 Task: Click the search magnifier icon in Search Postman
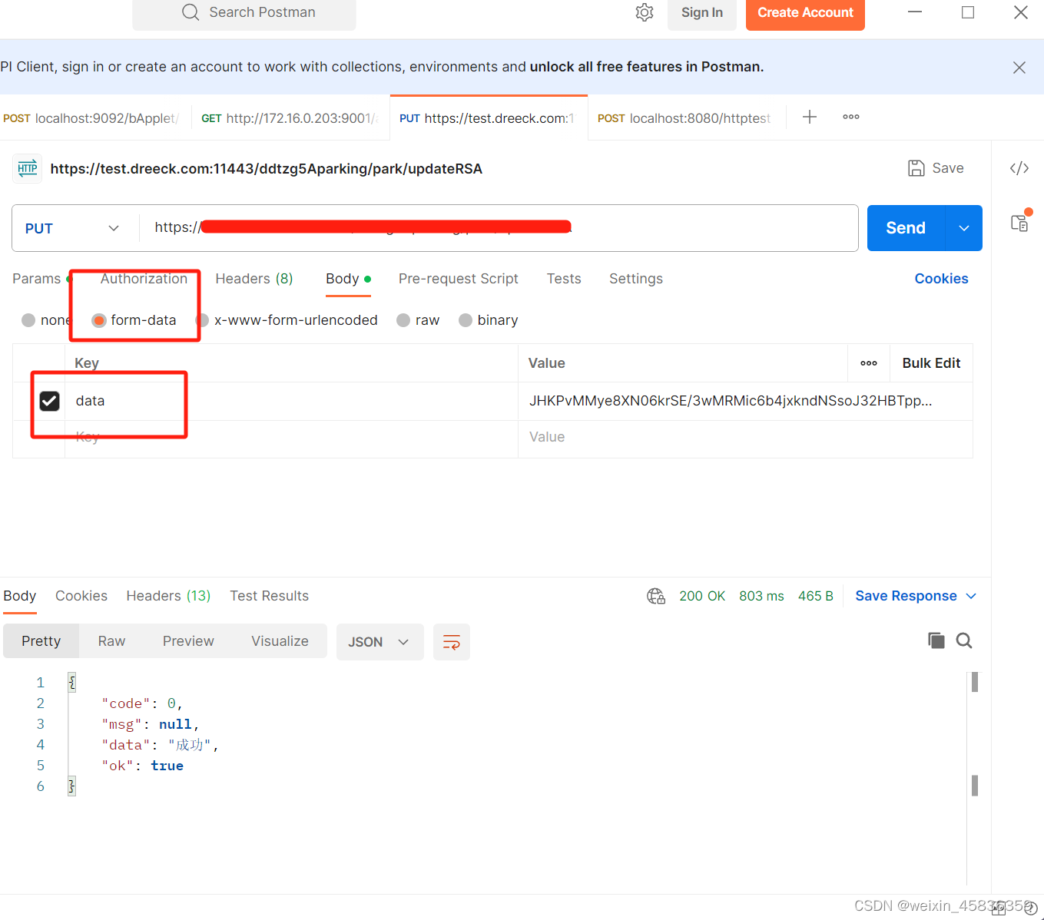click(191, 12)
